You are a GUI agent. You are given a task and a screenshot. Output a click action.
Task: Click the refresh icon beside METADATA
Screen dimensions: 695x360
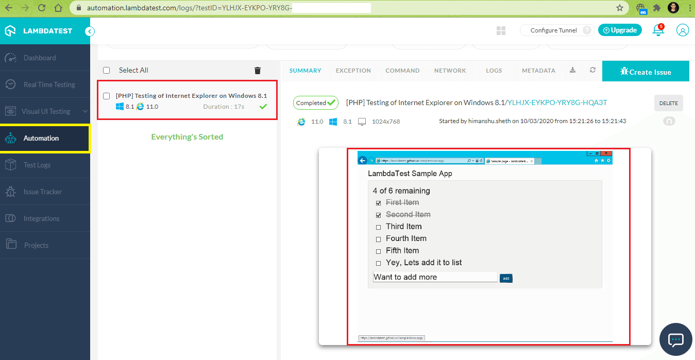(x=592, y=70)
